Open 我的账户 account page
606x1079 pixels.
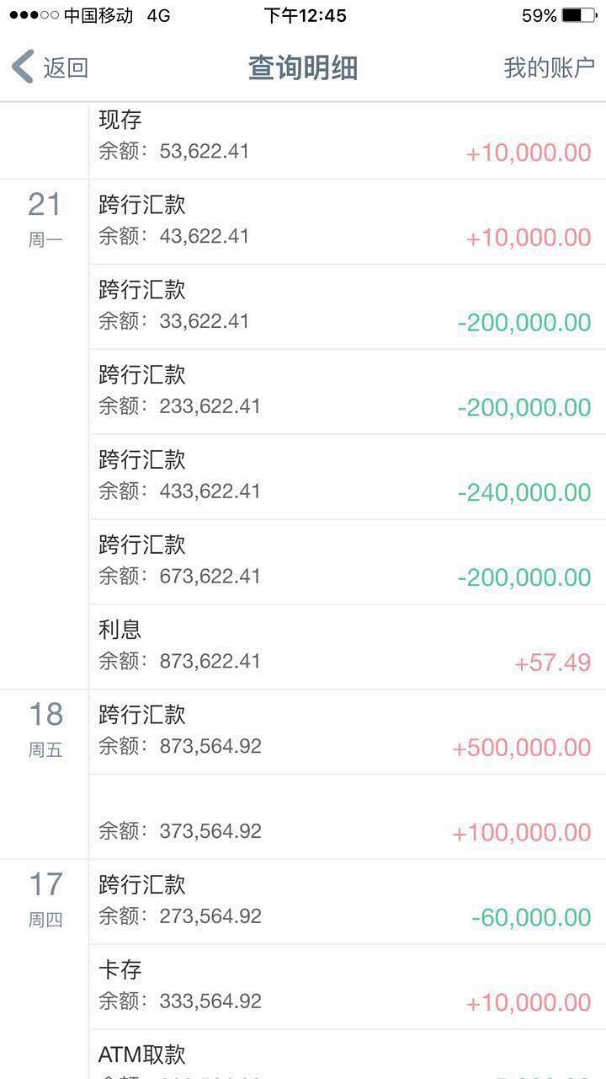tap(549, 67)
